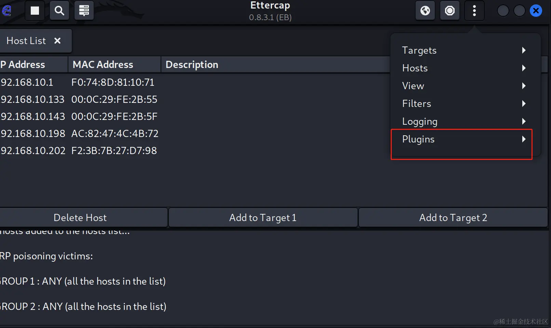The height and width of the screenshot is (328, 551).
Task: Stop sniffing with the square stop icon
Action: (x=35, y=11)
